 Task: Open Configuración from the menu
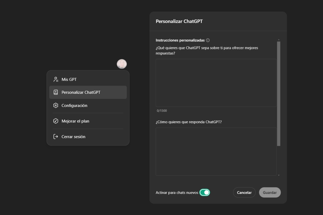(88, 105)
